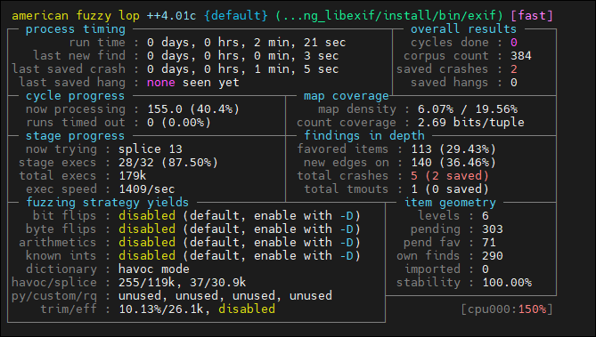The height and width of the screenshot is (337, 596).
Task: Click the new edges on value '140 (36.46%)'
Action: (x=453, y=163)
